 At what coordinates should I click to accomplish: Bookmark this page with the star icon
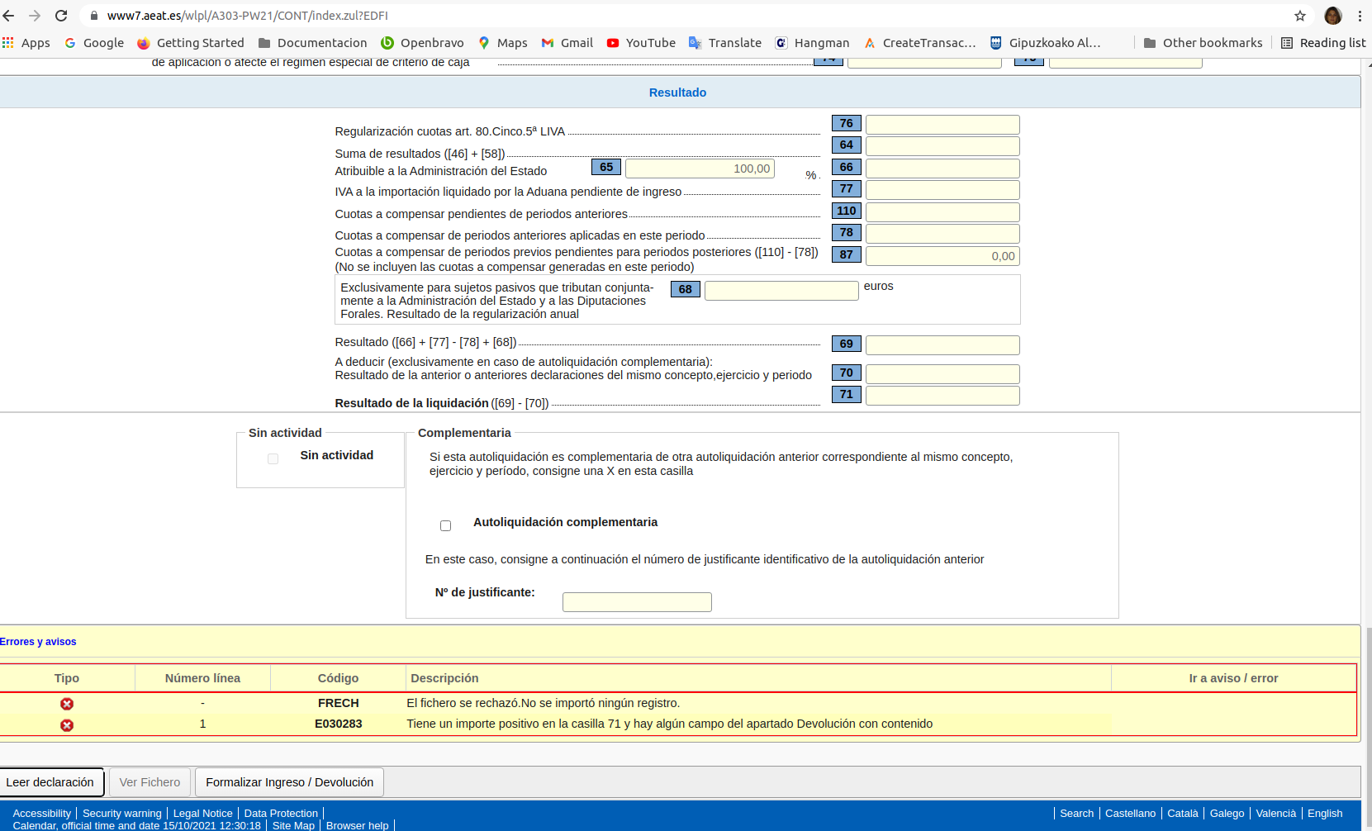pyautogui.click(x=1299, y=16)
